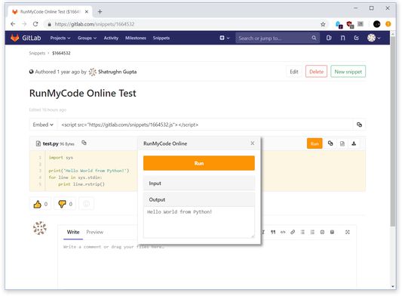The image size is (402, 296).
Task: Click the Edit snippet button
Action: pyautogui.click(x=294, y=72)
